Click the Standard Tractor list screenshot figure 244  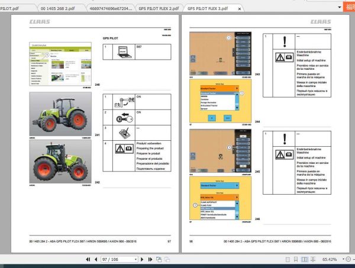pyautogui.click(x=220, y=101)
